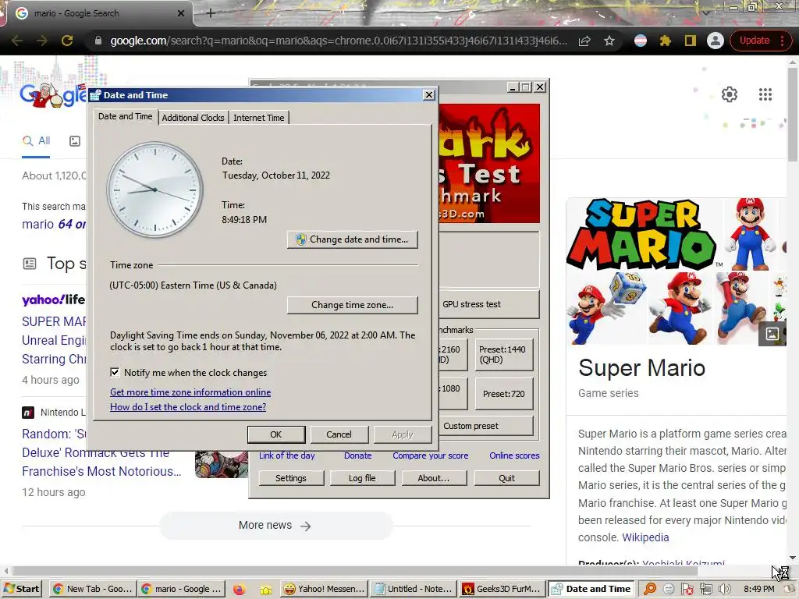This screenshot has width=799, height=599.
Task: Switch to the Internet Time tab
Action: coord(259,118)
